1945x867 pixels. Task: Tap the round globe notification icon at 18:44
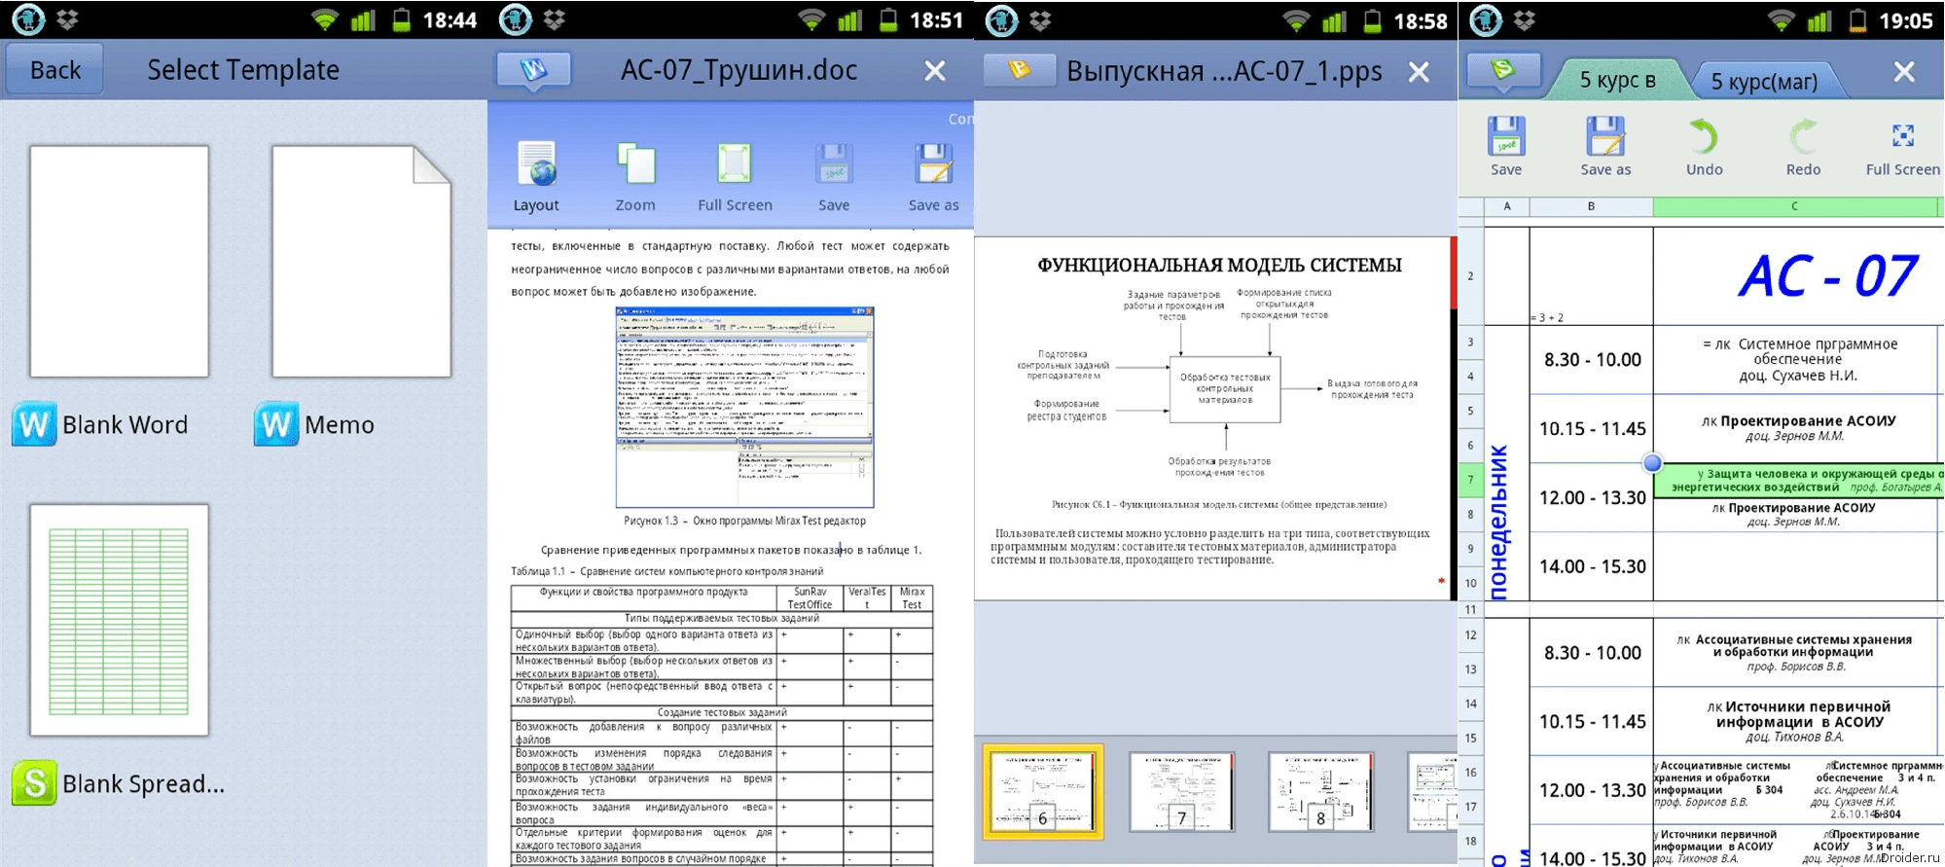click(28, 19)
